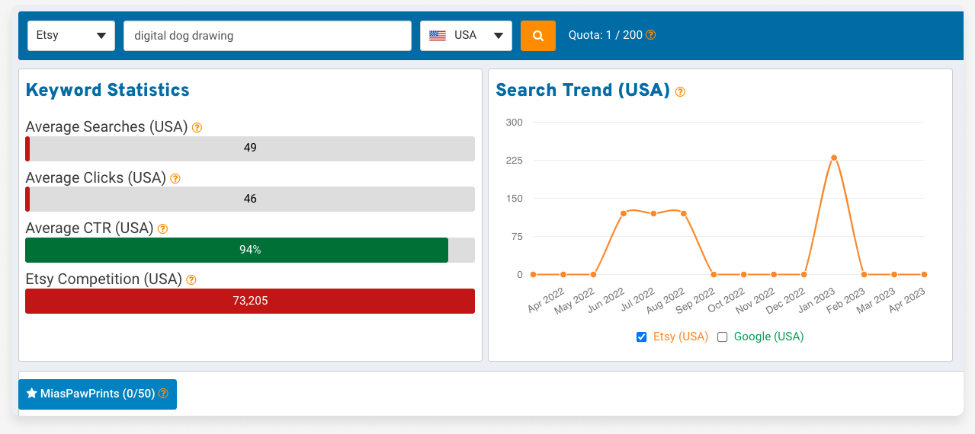Click the Google (USA) legend label

768,337
